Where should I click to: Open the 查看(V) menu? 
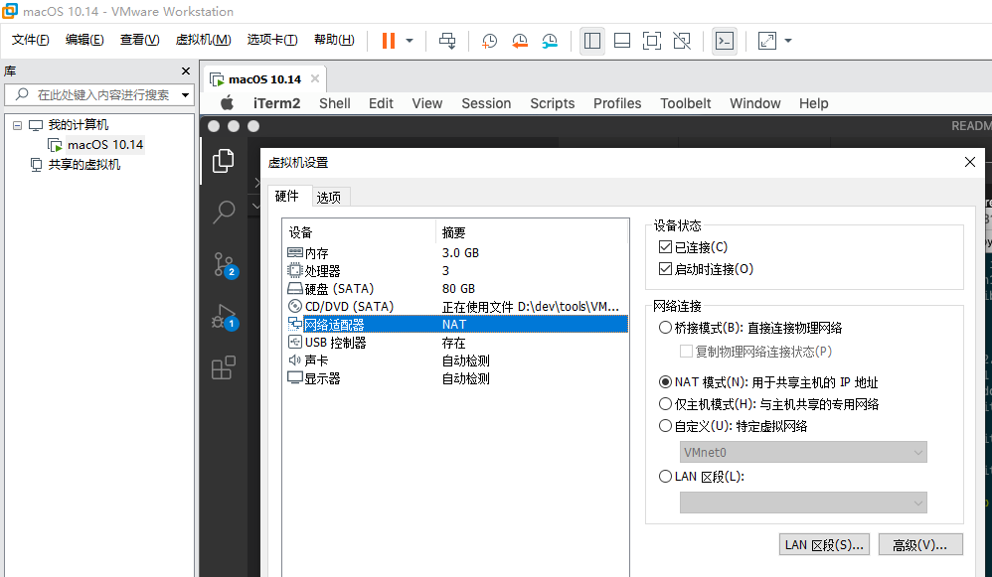140,40
